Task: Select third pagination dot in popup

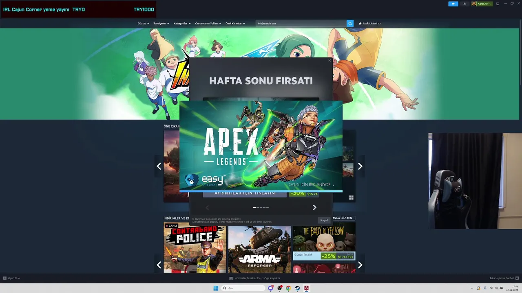Action: (261, 208)
